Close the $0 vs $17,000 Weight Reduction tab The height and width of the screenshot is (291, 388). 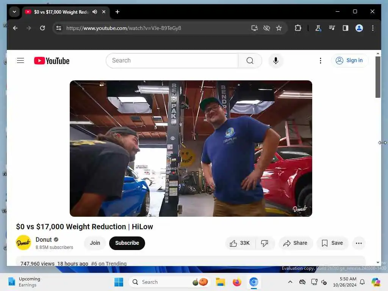104,12
